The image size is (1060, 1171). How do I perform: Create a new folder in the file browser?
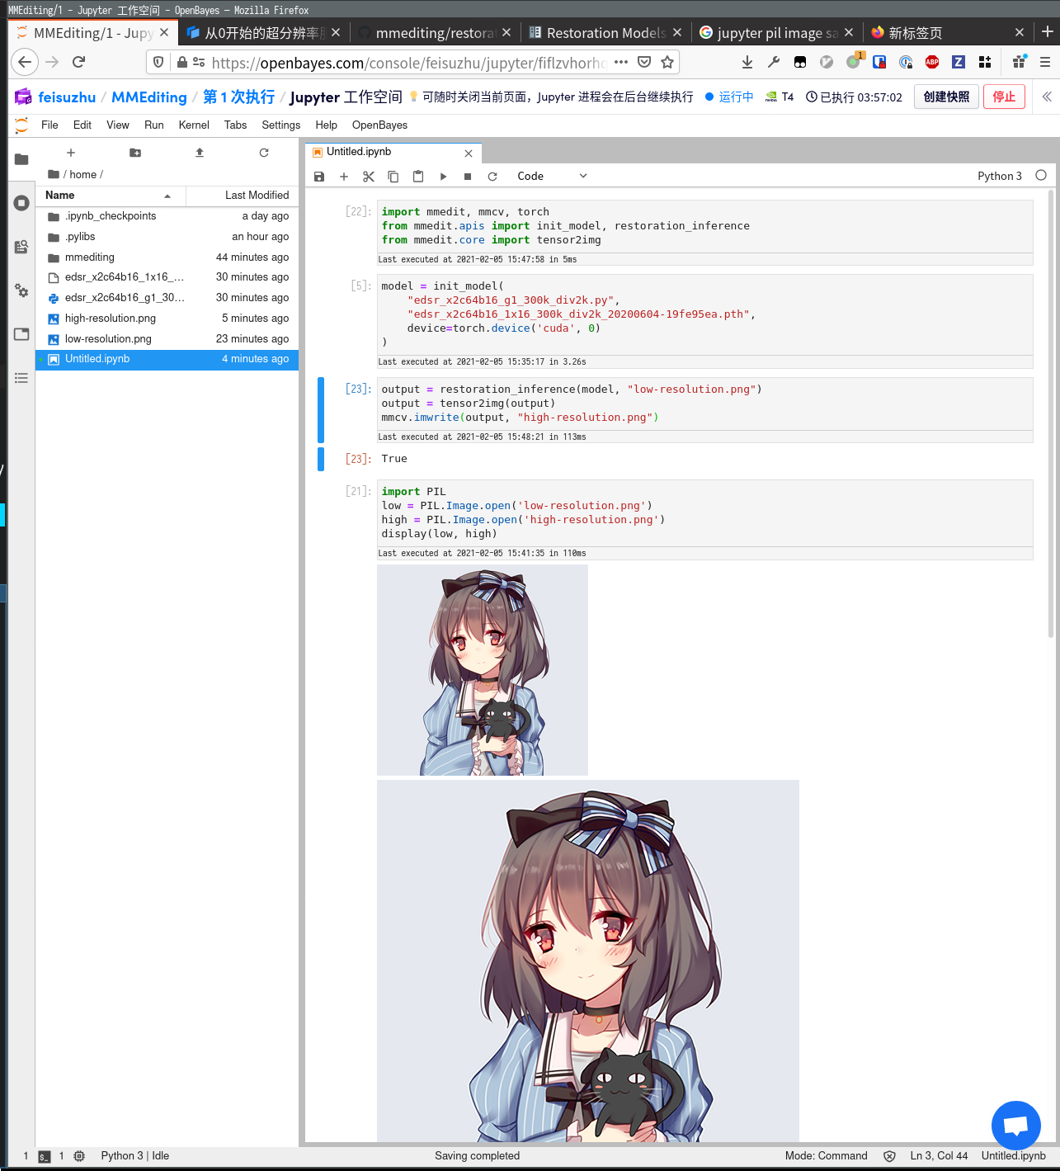point(135,153)
